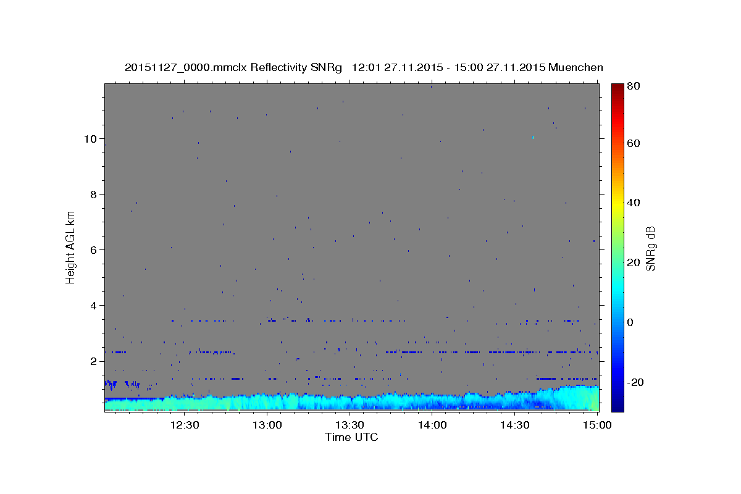The width and height of the screenshot is (741, 494).
Task: Click the cyan-green reflectivity layer near 12:30
Action: [x=185, y=403]
